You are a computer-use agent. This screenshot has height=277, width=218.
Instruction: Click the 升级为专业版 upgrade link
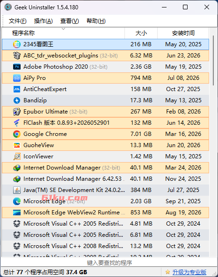(x=189, y=272)
